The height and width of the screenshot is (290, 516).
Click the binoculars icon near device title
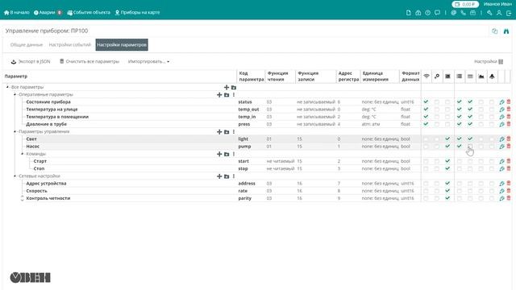506,31
